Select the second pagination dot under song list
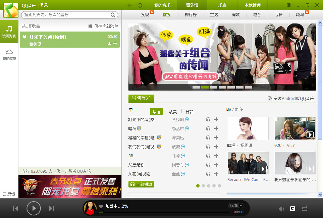The width and height of the screenshot is (323, 218). pos(203,186)
